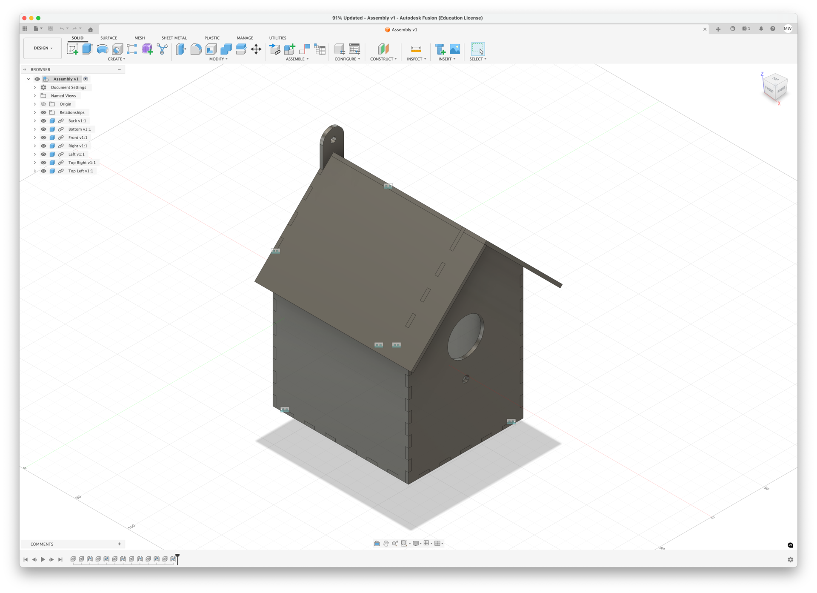Toggle visibility of Right v1:1
The height and width of the screenshot is (593, 817).
(43, 146)
